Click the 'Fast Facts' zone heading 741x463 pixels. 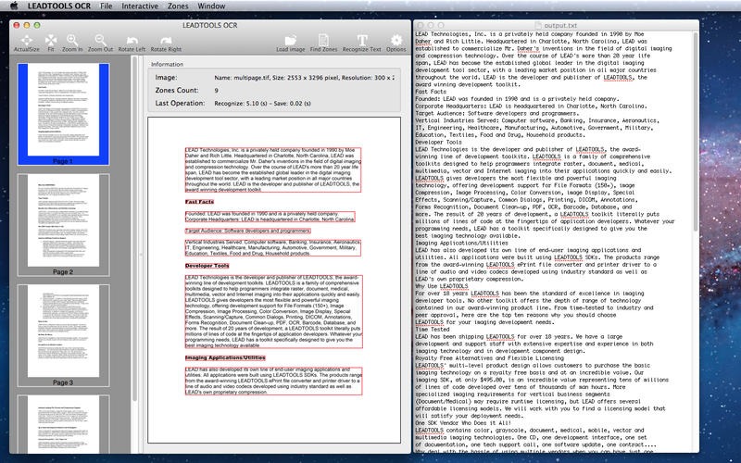199,202
